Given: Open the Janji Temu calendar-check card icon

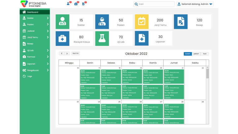Looking at the screenshot, I should click(142, 22).
